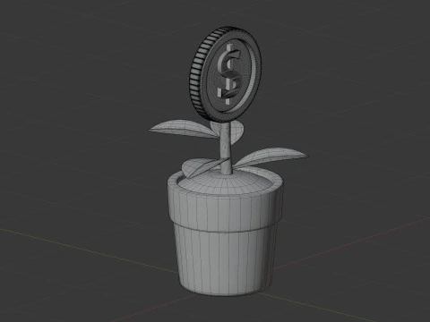
Task: Select the plant stem below the coin
Action: tap(226, 149)
